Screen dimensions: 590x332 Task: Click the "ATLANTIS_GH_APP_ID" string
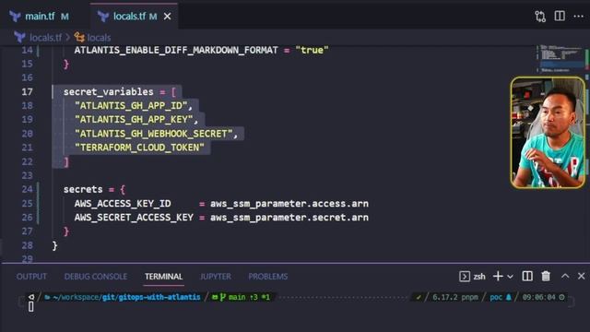pyautogui.click(x=131, y=106)
